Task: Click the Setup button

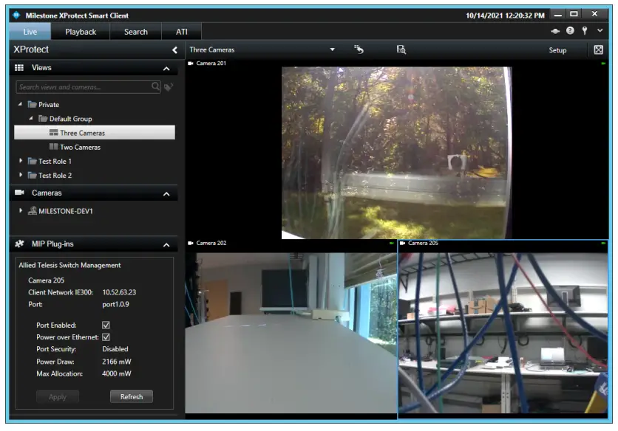Action: tap(557, 50)
